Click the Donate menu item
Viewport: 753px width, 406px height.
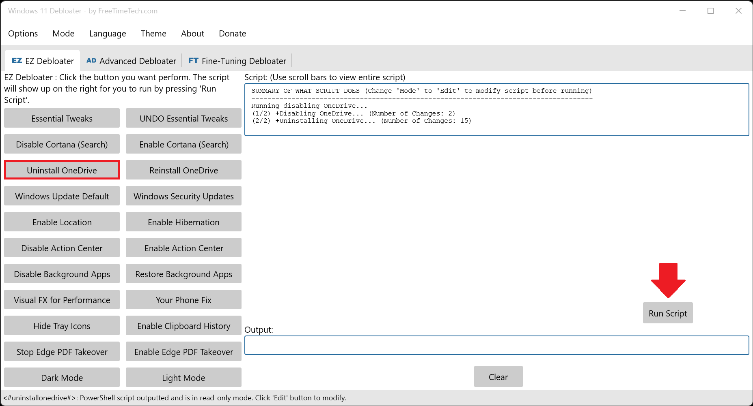(232, 34)
